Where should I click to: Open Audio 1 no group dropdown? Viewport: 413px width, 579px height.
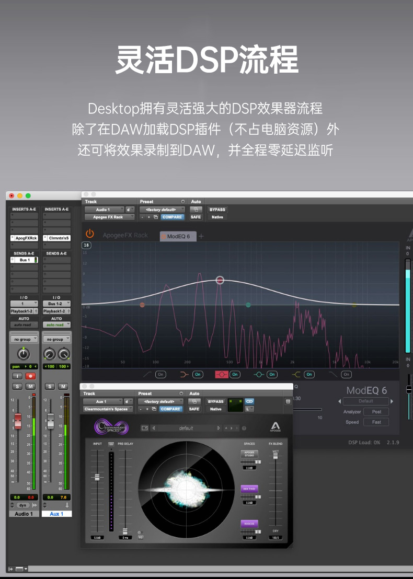pyautogui.click(x=24, y=339)
